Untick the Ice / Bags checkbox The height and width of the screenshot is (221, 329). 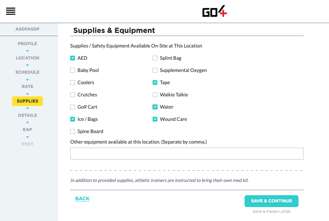coord(73,119)
